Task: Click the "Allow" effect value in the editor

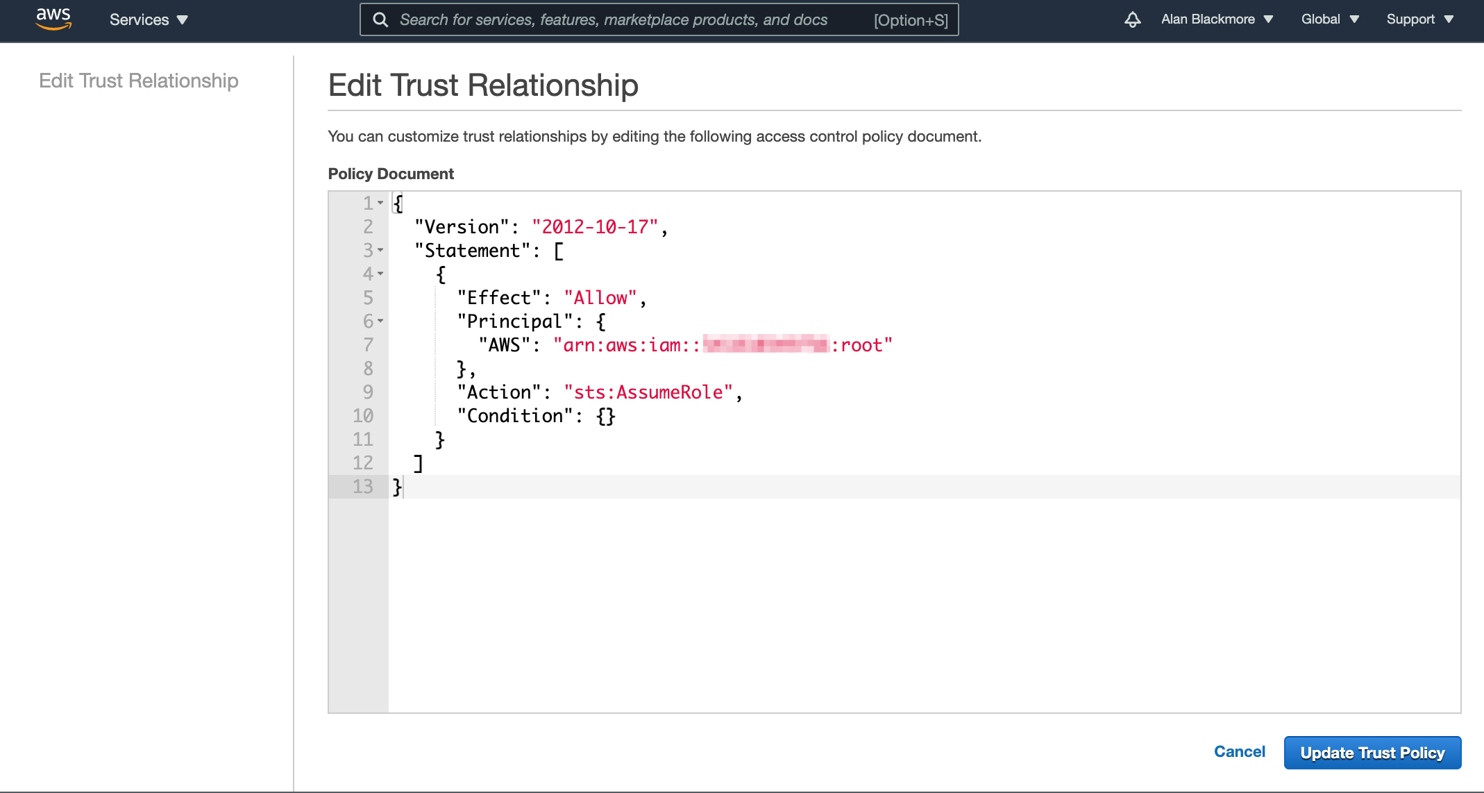Action: click(x=600, y=298)
